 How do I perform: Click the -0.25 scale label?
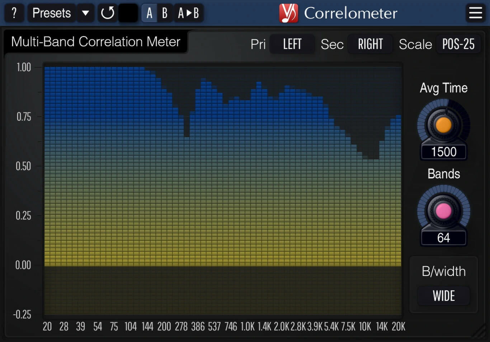click(22, 315)
